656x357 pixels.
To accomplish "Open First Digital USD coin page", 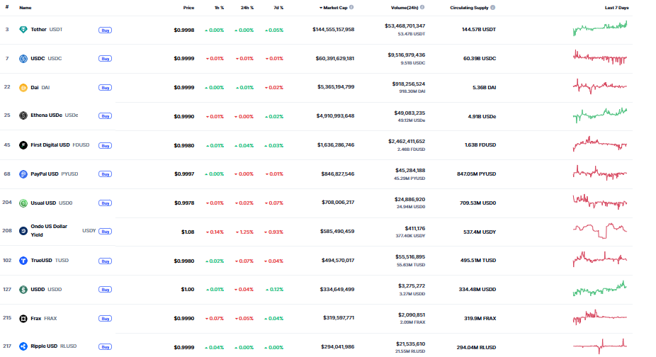I will (x=50, y=145).
